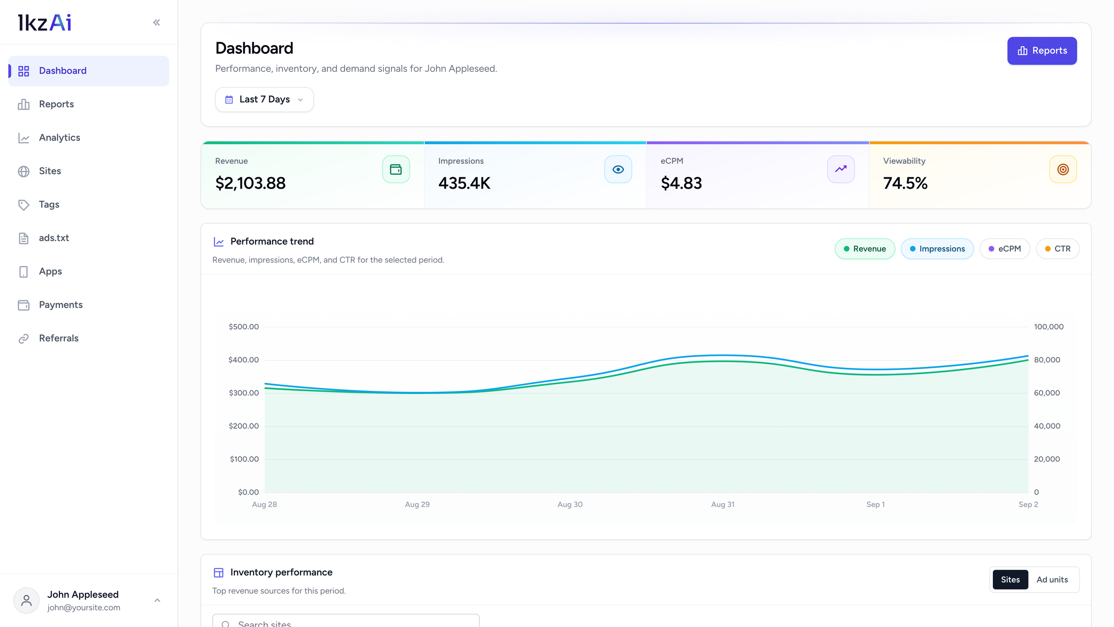1114x627 pixels.
Task: Click the Payments wallet icon in sidebar
Action: click(24, 305)
